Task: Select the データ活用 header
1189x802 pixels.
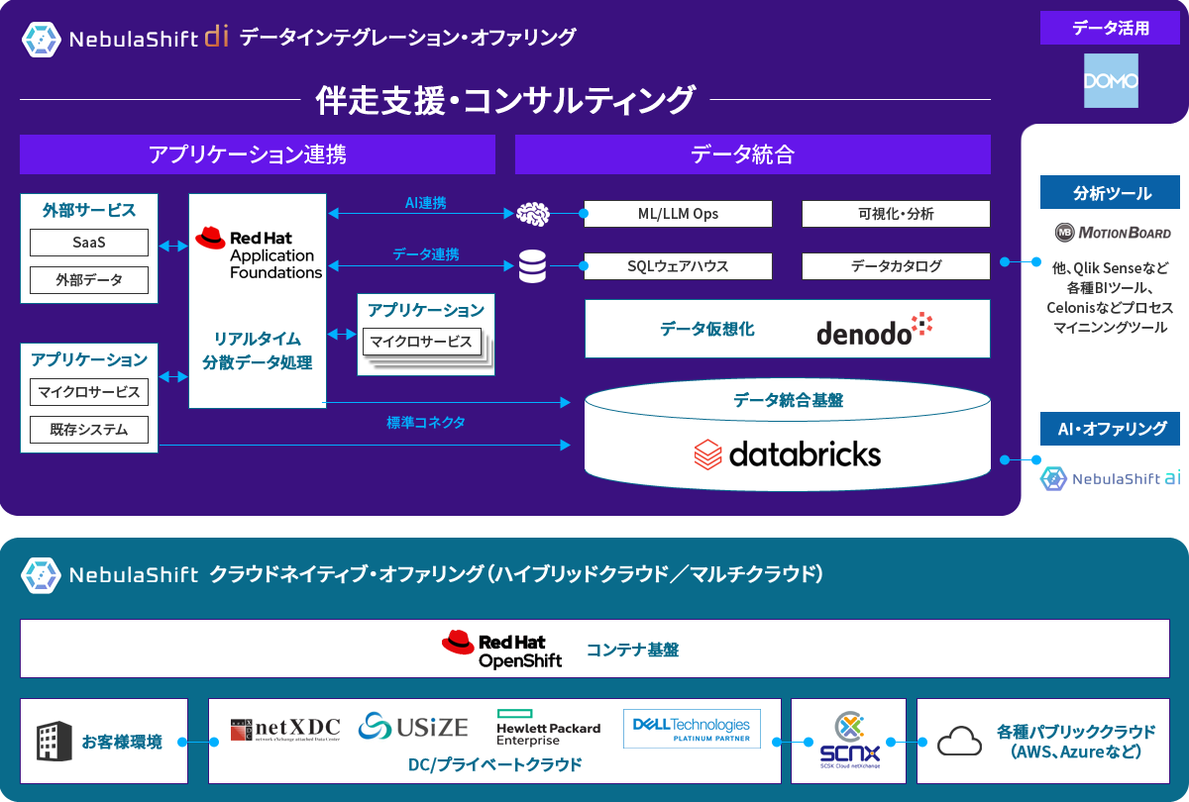Action: (x=1111, y=28)
